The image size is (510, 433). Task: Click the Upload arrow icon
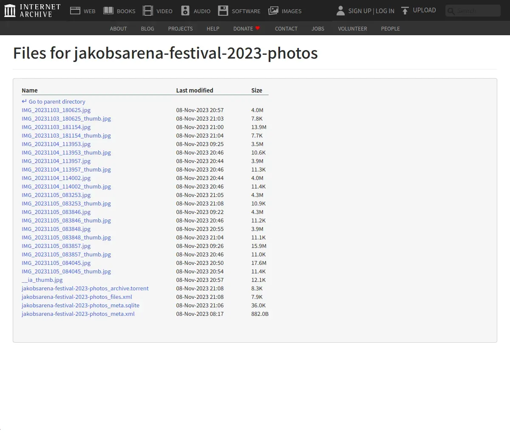(405, 11)
